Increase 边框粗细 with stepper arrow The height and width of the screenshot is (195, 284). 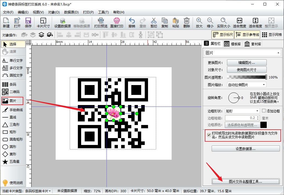click(258, 117)
